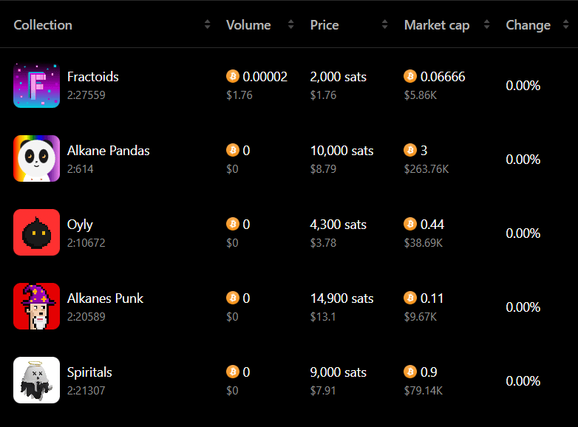Open the Alkane Pandas collection name link
The height and width of the screenshot is (427, 578).
coord(109,151)
